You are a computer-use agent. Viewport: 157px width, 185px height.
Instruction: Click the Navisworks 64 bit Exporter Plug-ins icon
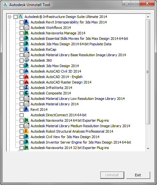[27, 120]
